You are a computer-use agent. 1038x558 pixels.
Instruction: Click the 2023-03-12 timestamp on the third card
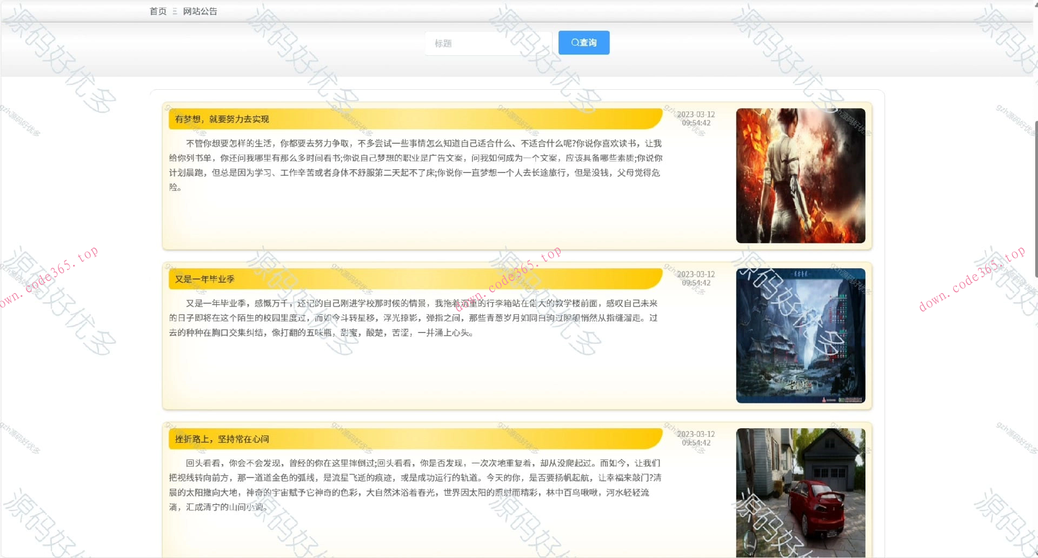coord(696,438)
